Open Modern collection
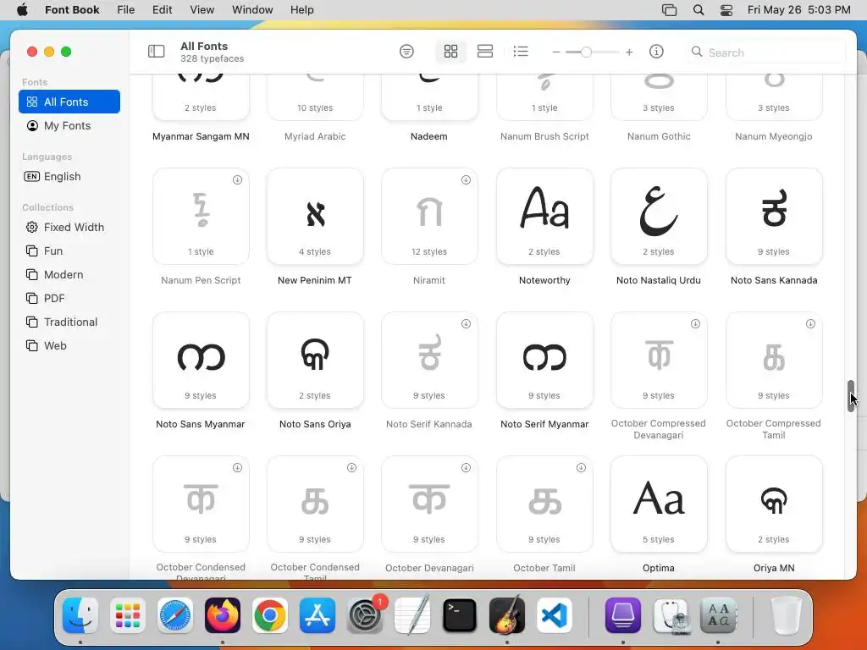The height and width of the screenshot is (650, 867). click(x=69, y=275)
